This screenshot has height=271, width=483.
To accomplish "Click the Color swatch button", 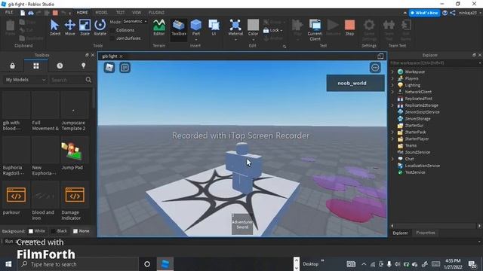I will 254,29.
